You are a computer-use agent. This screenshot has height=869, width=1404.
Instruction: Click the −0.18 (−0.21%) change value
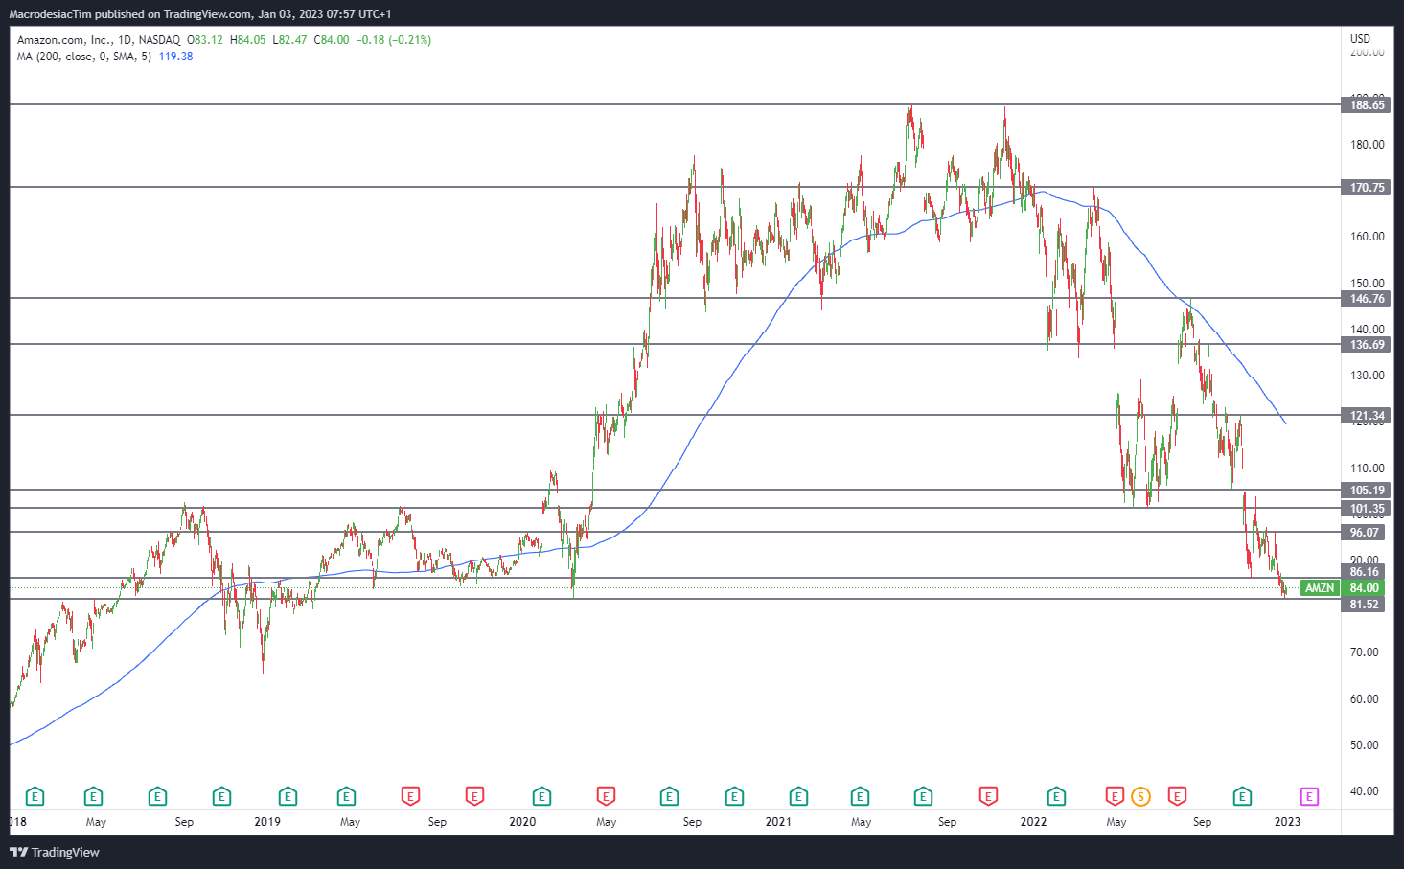[394, 40]
